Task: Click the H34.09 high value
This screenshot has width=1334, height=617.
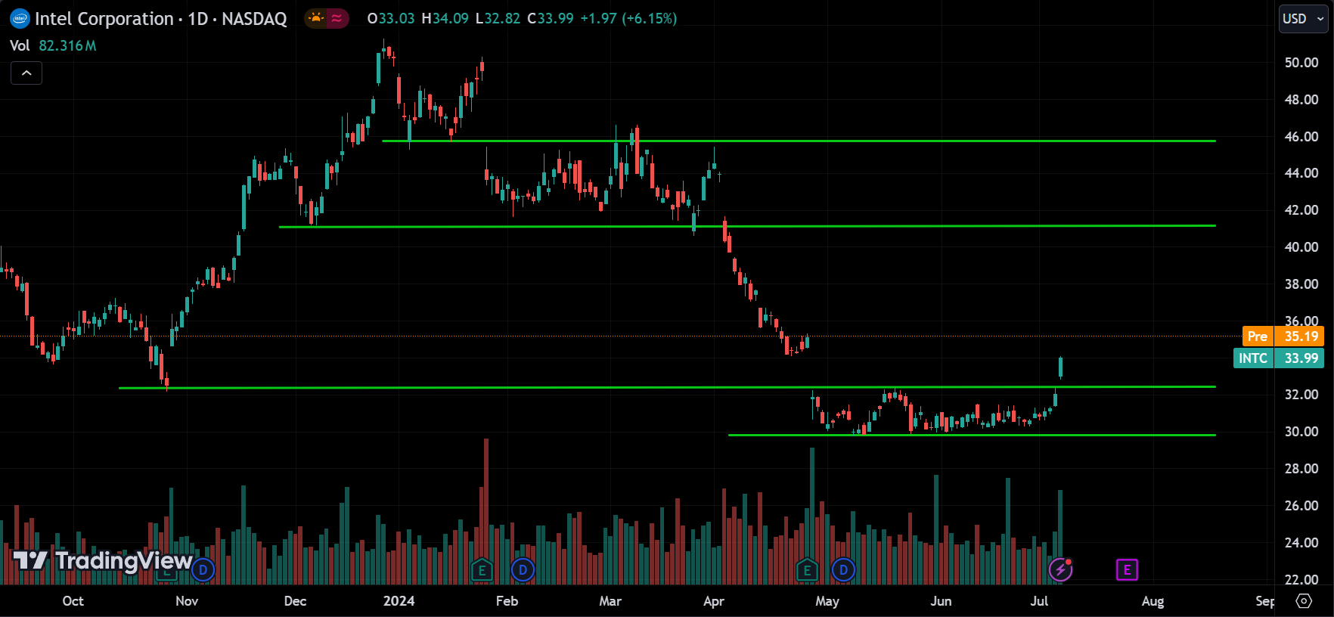Action: pyautogui.click(x=445, y=18)
